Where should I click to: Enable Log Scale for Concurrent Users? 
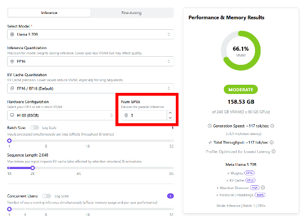click(x=47, y=196)
